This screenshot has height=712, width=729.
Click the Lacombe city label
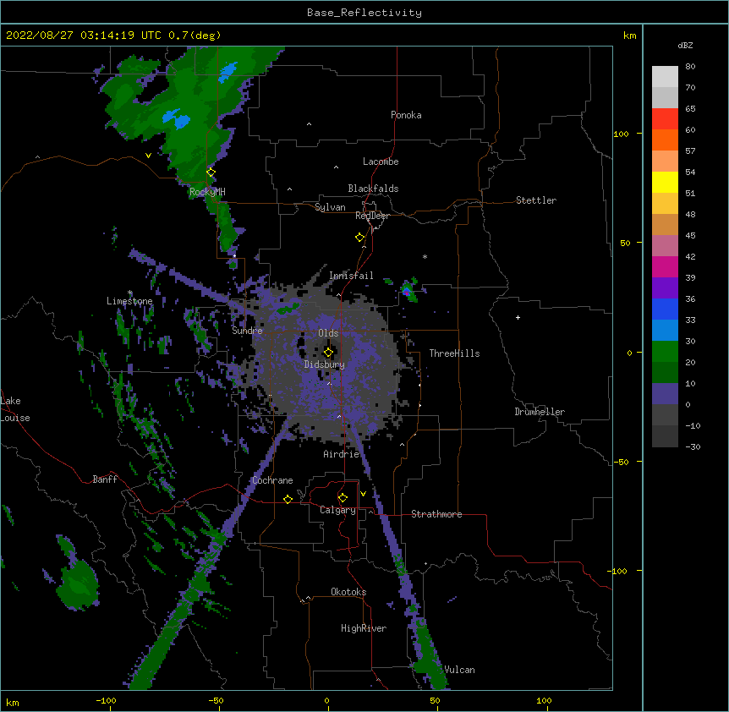[x=381, y=162]
